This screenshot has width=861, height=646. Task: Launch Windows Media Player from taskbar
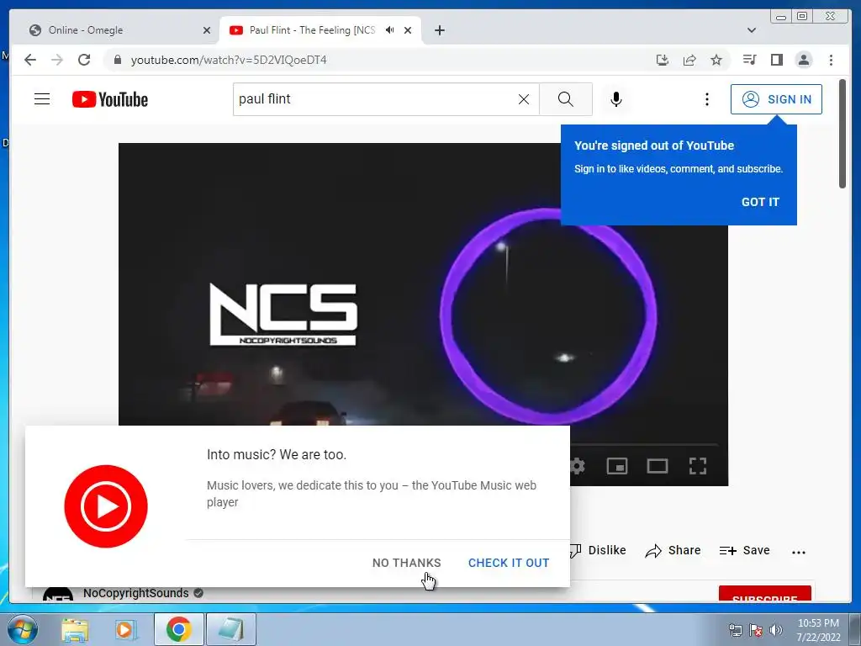124,629
